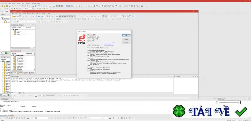251x121 pixels.
Task: Open Tools menu in the back main window
Action: tap(23, 3)
